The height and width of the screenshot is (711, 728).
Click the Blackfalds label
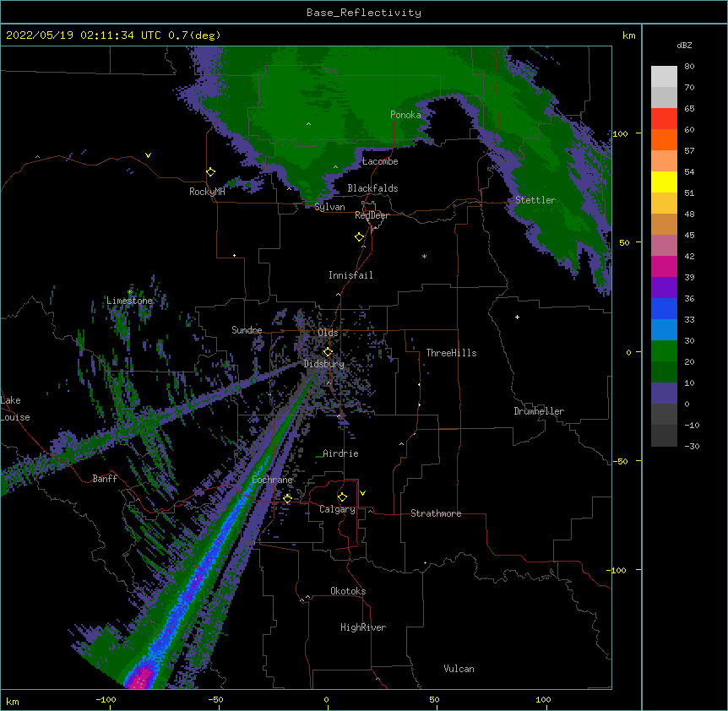[x=372, y=188]
